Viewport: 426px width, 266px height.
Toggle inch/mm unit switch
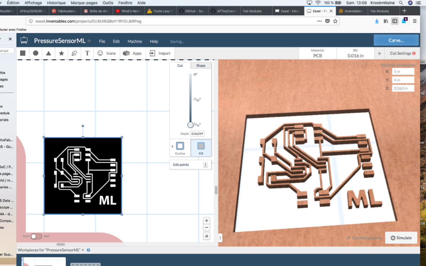click(36, 236)
